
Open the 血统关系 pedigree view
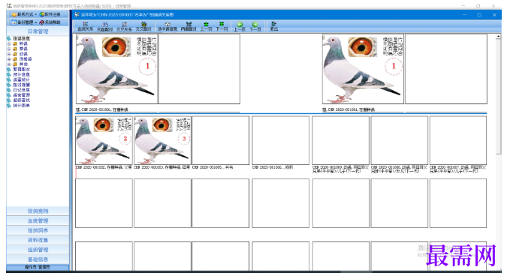pos(85,26)
